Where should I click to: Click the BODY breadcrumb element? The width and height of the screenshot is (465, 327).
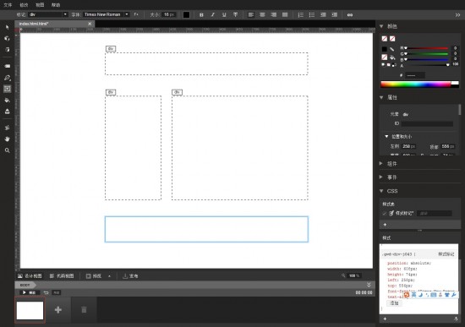[25, 285]
